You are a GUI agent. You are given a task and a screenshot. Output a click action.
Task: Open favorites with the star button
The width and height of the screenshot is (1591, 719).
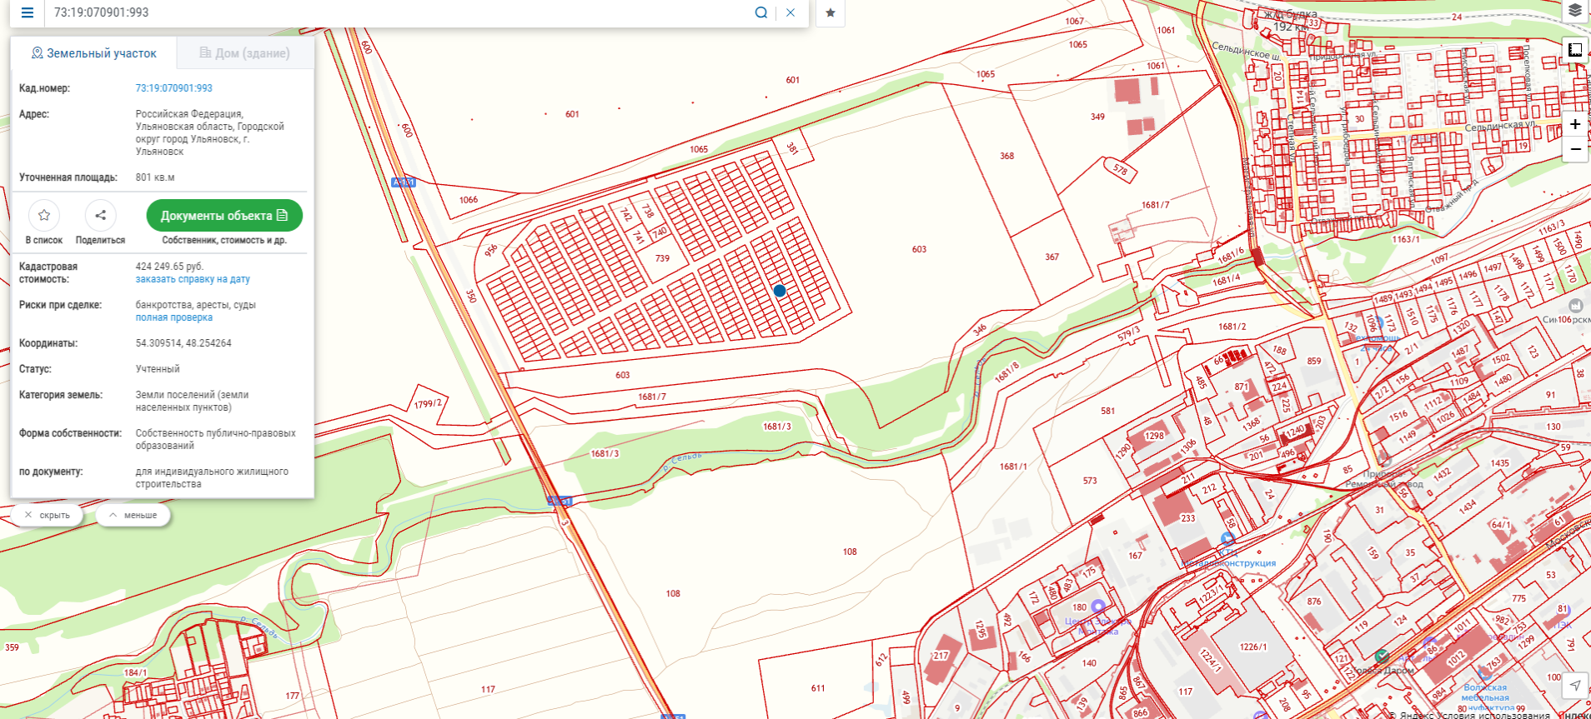pyautogui.click(x=830, y=12)
